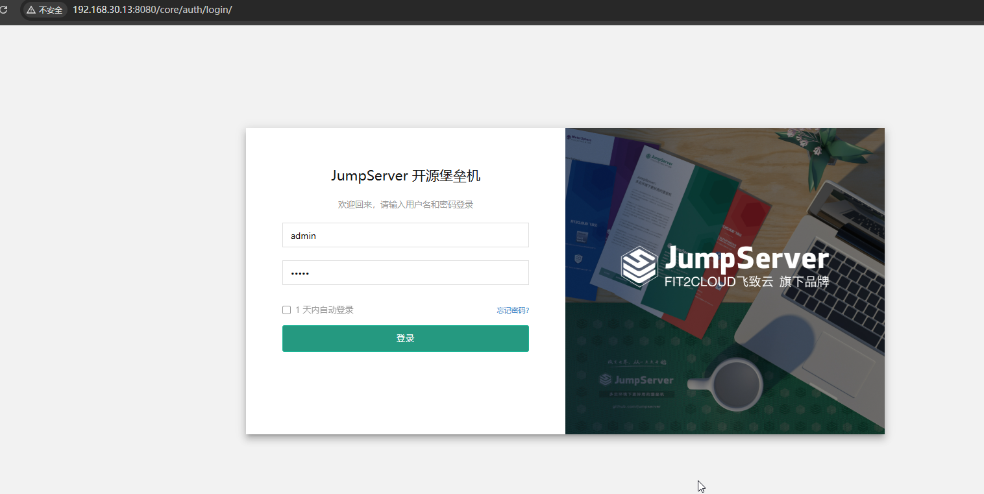Select the browser address bar URL
The image size is (984, 494).
(153, 10)
